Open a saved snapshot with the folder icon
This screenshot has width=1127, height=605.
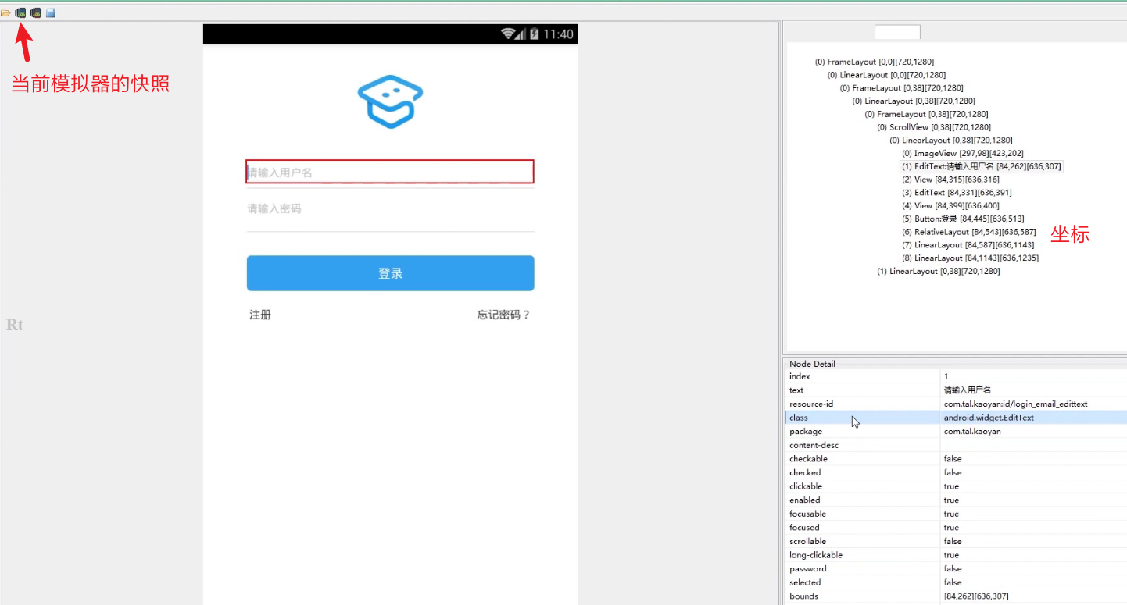[x=5, y=12]
